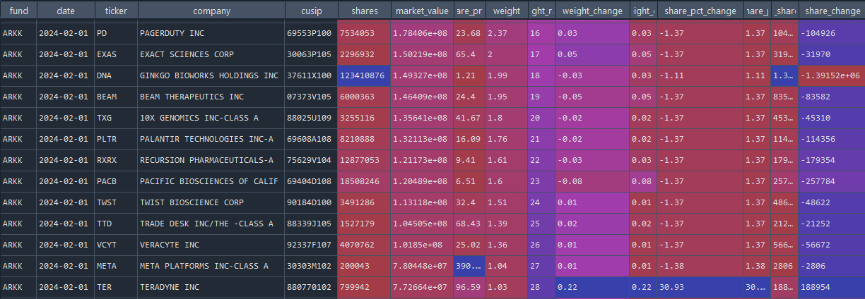Select share_pct_change value -1.11
The image size is (865, 299).
[699, 75]
